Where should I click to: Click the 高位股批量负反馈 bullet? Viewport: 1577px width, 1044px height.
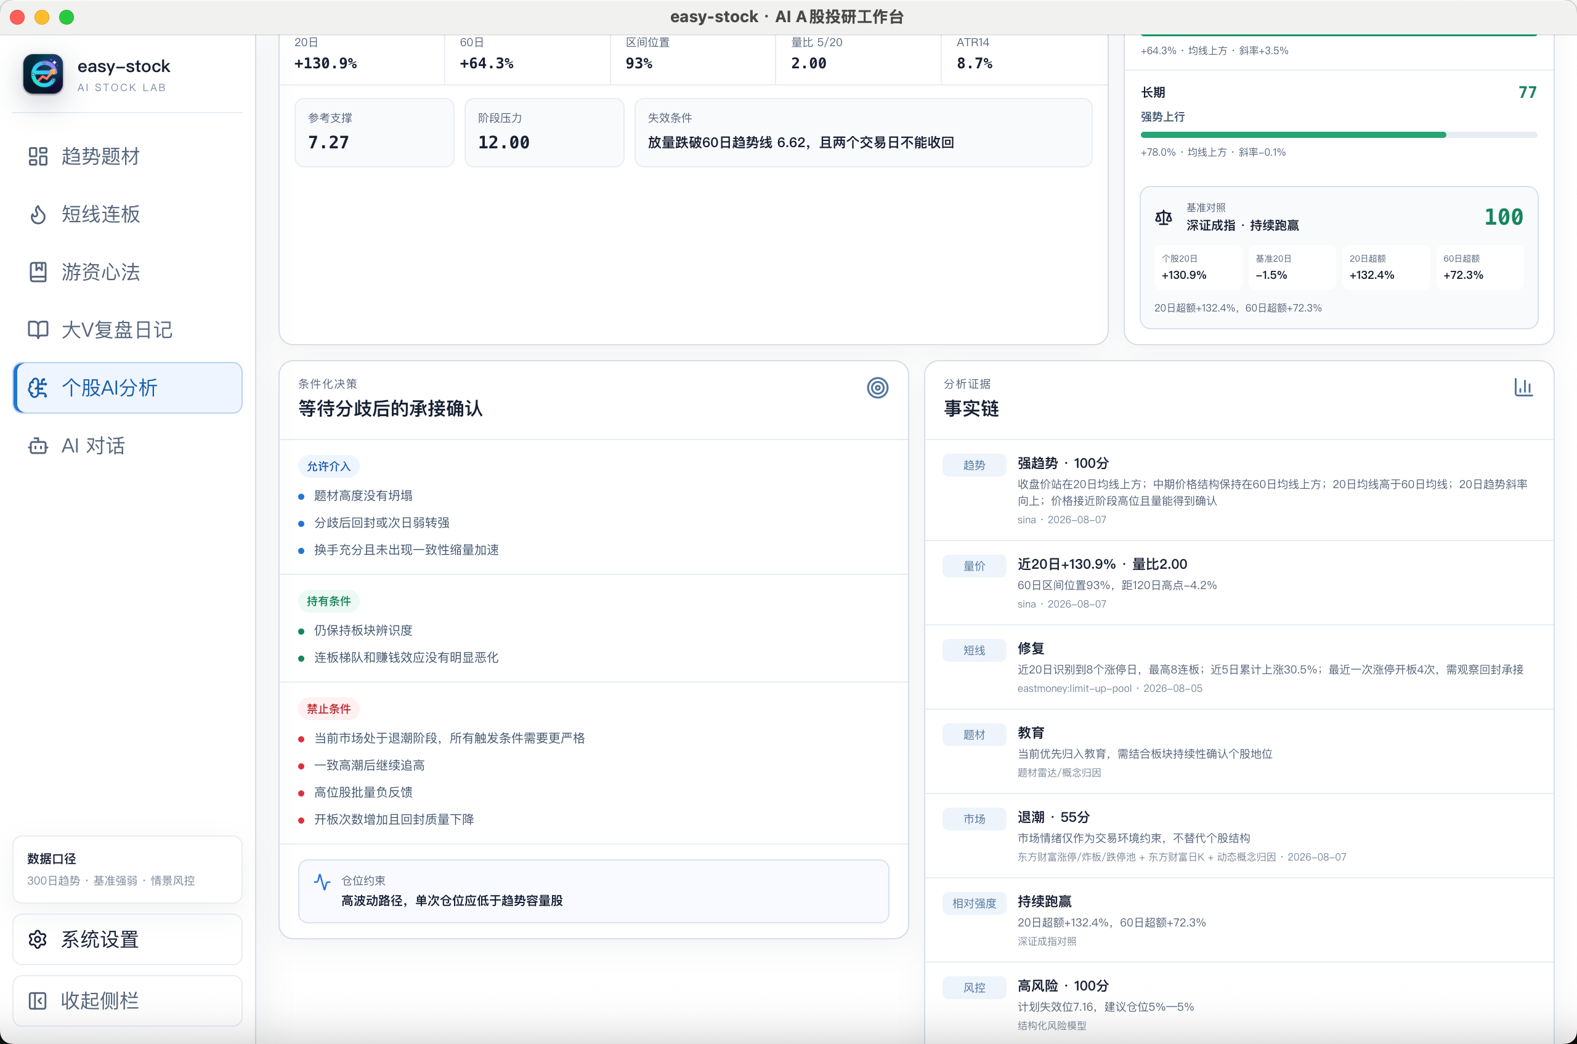coord(363,792)
